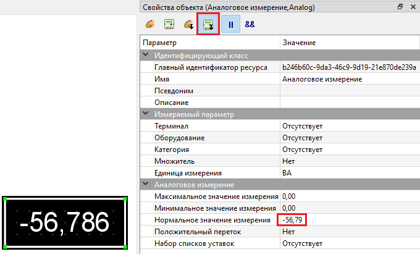Click the palette icon with down arrow

click(x=188, y=25)
